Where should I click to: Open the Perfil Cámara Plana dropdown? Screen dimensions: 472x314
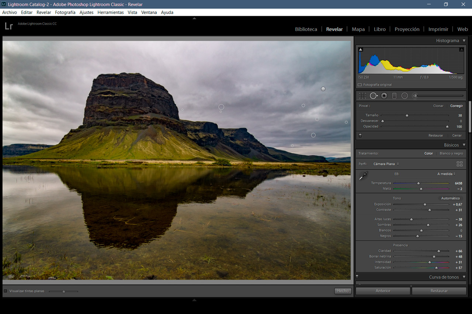pyautogui.click(x=386, y=164)
